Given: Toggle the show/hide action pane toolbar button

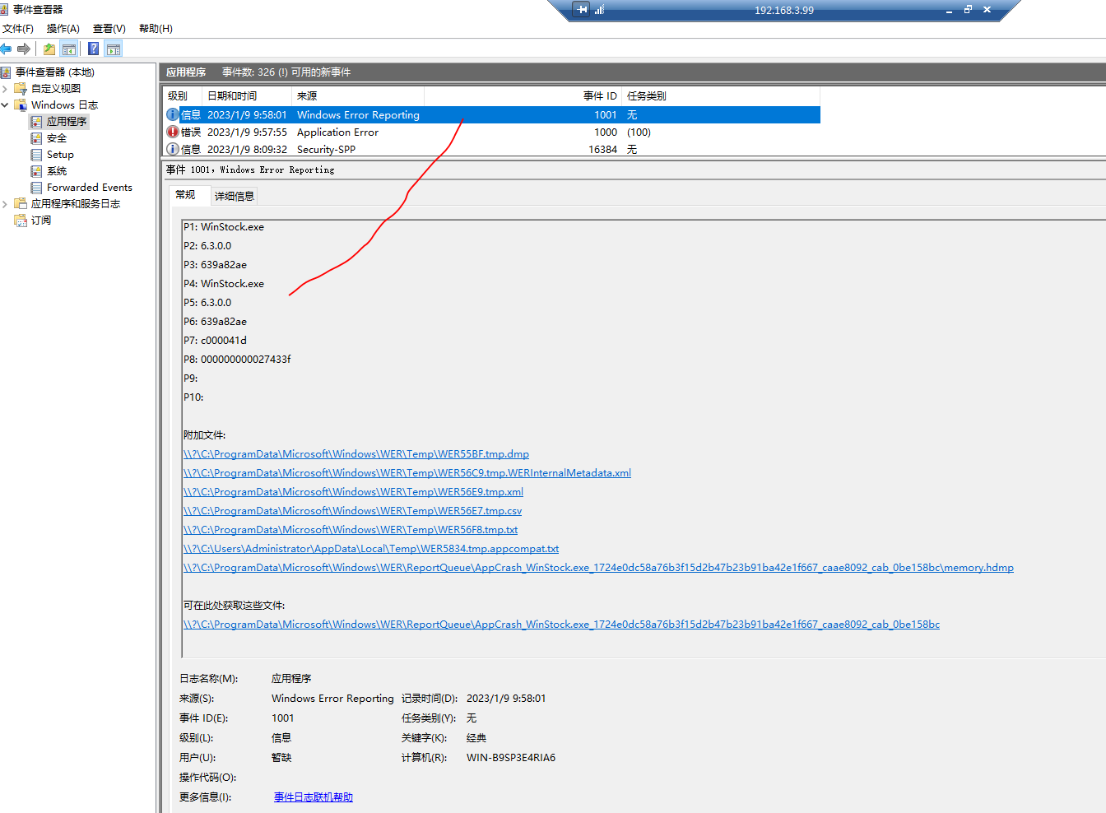Looking at the screenshot, I should click(x=114, y=49).
